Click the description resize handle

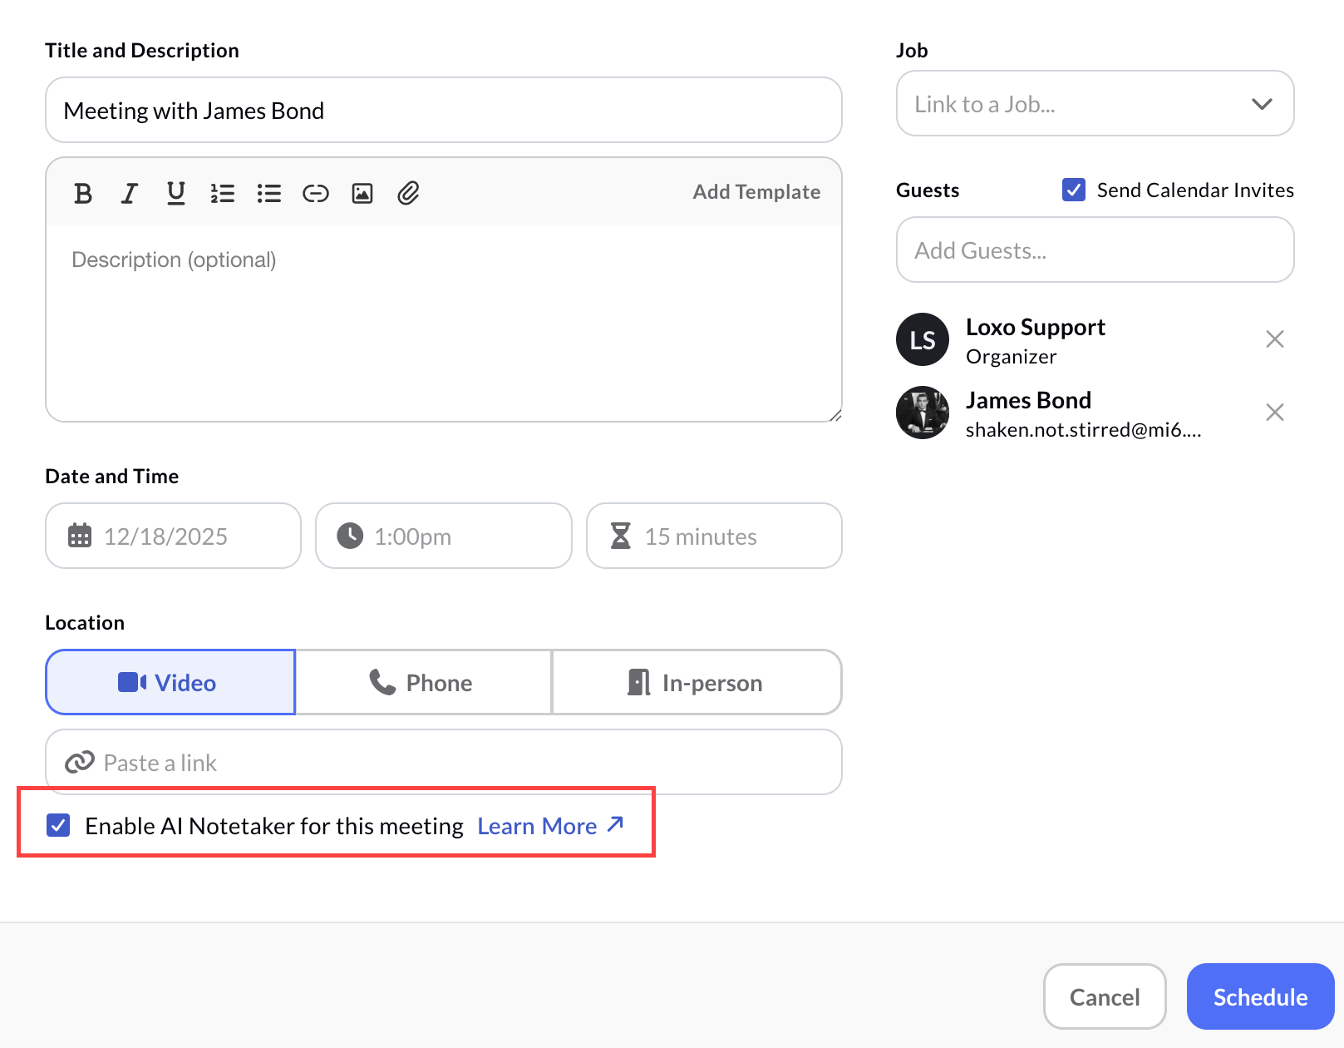coord(835,415)
